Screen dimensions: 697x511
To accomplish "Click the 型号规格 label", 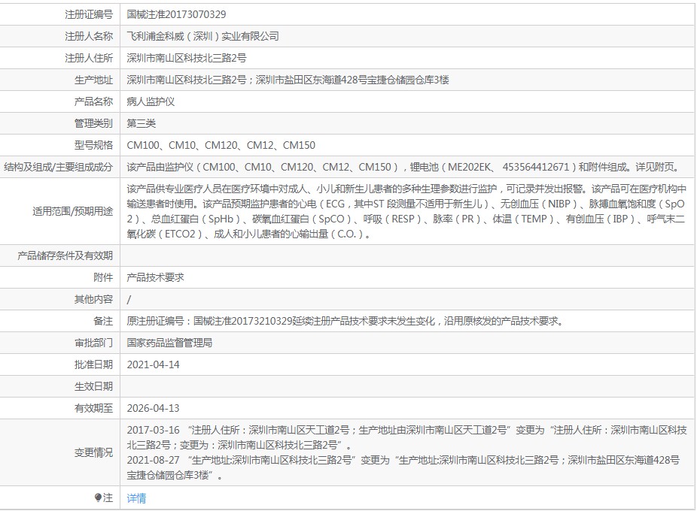I will pos(94,145).
